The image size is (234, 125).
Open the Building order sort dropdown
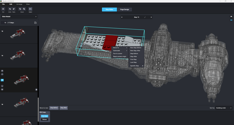click(x=224, y=108)
